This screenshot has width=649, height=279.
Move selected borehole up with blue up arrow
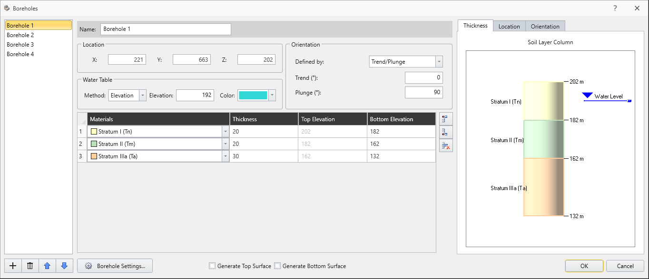47,266
